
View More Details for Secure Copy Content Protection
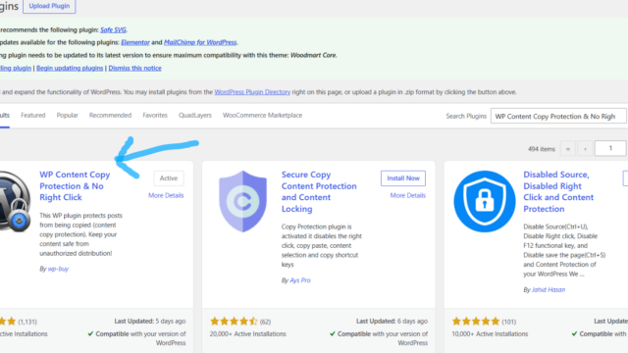coord(408,195)
